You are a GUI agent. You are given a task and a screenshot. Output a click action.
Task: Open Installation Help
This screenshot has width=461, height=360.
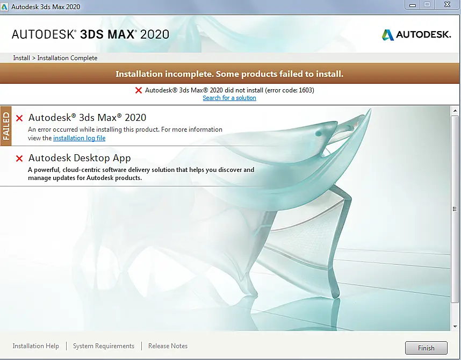point(36,346)
